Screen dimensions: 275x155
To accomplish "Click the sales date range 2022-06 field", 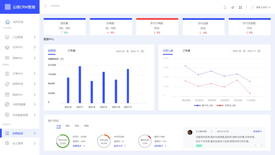I will point(120,51).
